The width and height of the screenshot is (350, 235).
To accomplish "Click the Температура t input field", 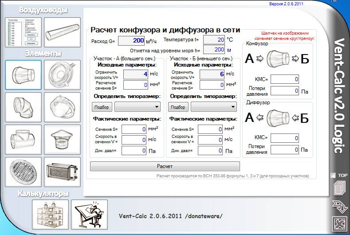I will tap(214, 40).
